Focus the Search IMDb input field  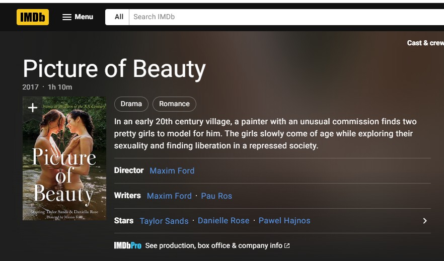(x=282, y=17)
